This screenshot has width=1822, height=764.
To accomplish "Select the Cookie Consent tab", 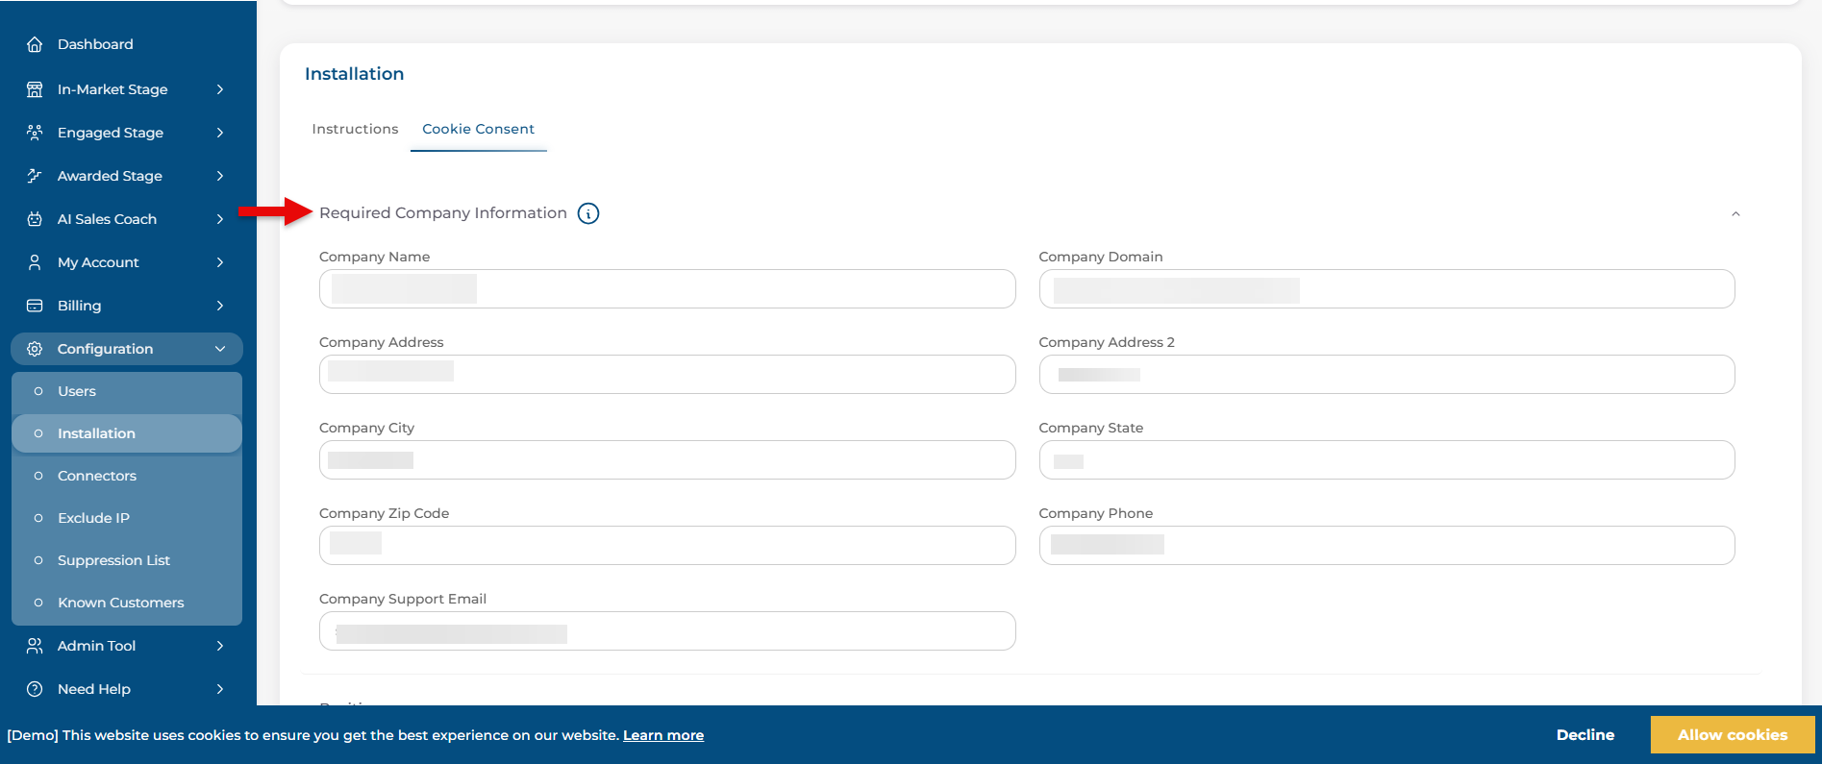I will click(478, 129).
